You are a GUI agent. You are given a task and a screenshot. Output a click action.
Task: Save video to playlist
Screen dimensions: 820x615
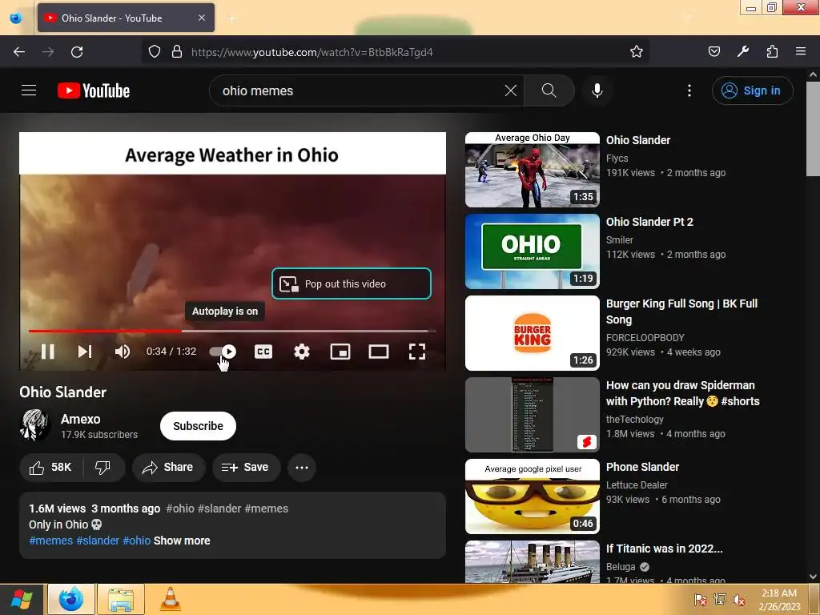[246, 467]
